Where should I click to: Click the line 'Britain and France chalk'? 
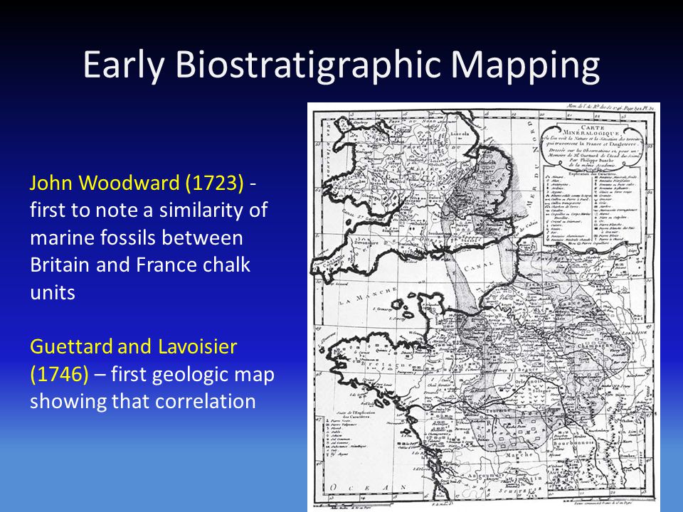tap(140, 265)
